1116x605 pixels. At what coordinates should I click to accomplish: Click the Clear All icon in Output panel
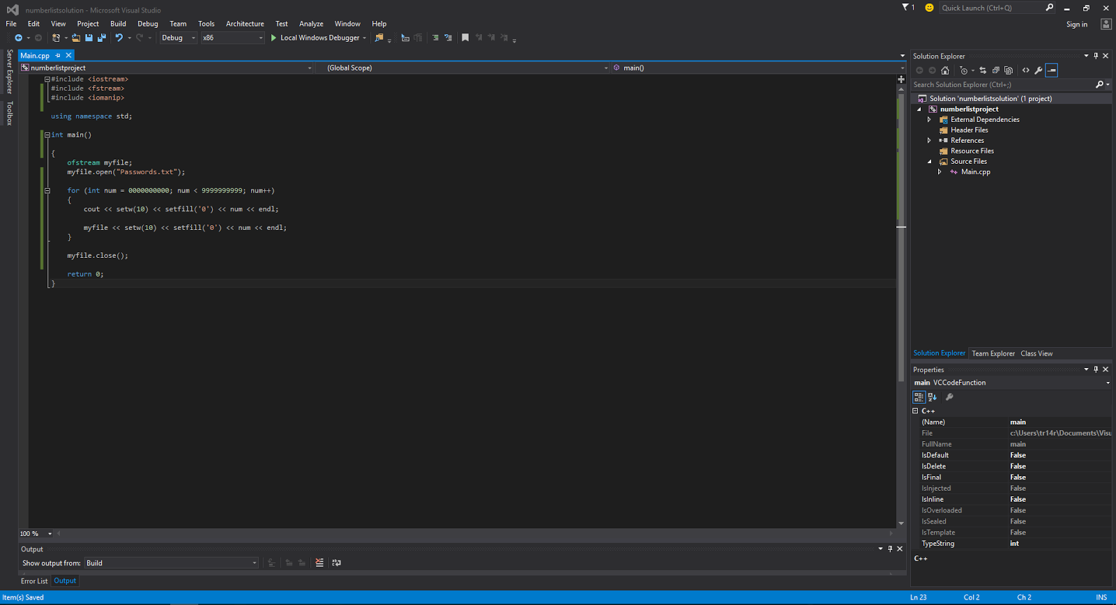click(319, 562)
